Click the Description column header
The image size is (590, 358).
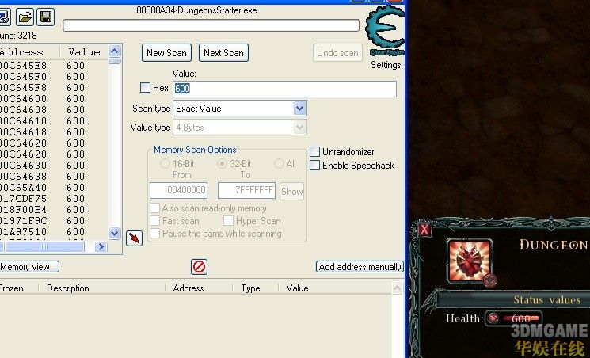68,288
